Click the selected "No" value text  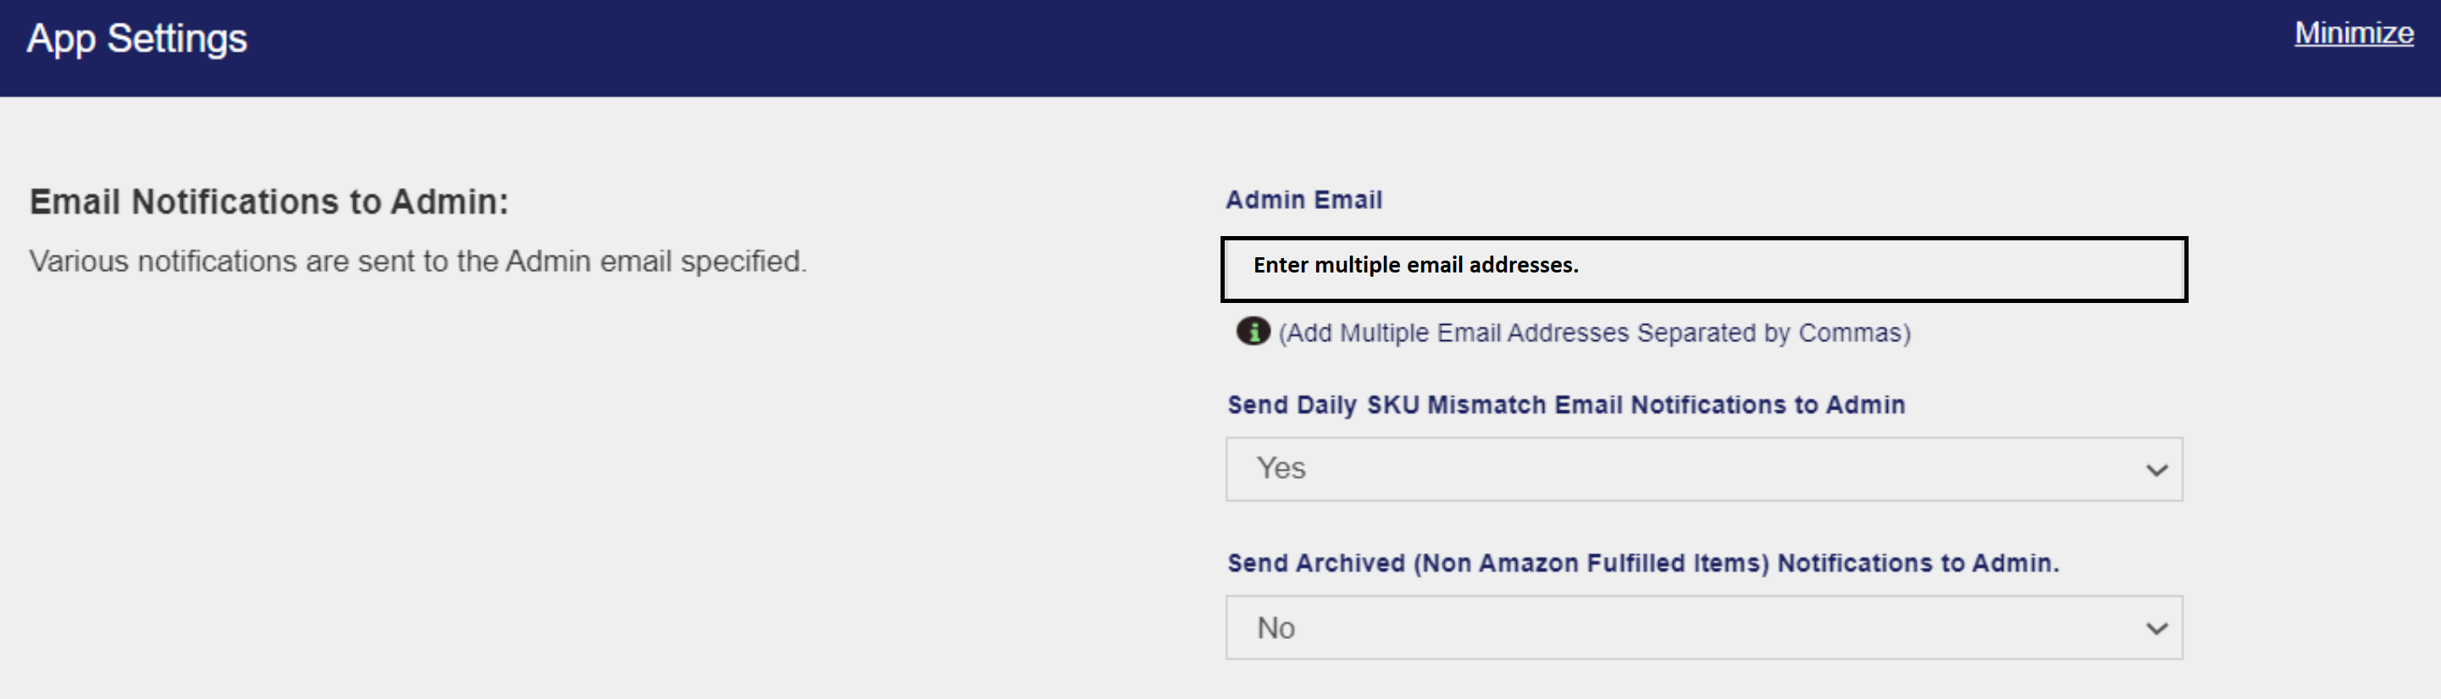(1276, 628)
